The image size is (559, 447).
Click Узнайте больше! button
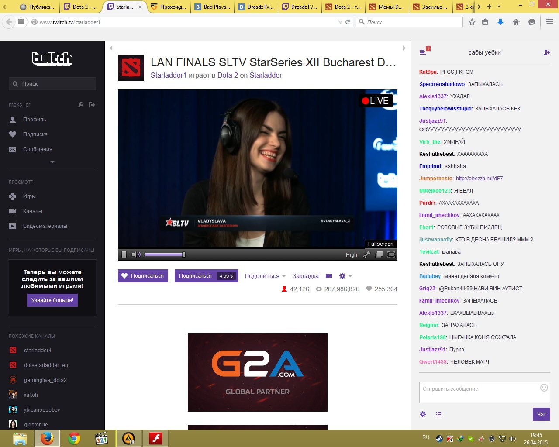[52, 300]
